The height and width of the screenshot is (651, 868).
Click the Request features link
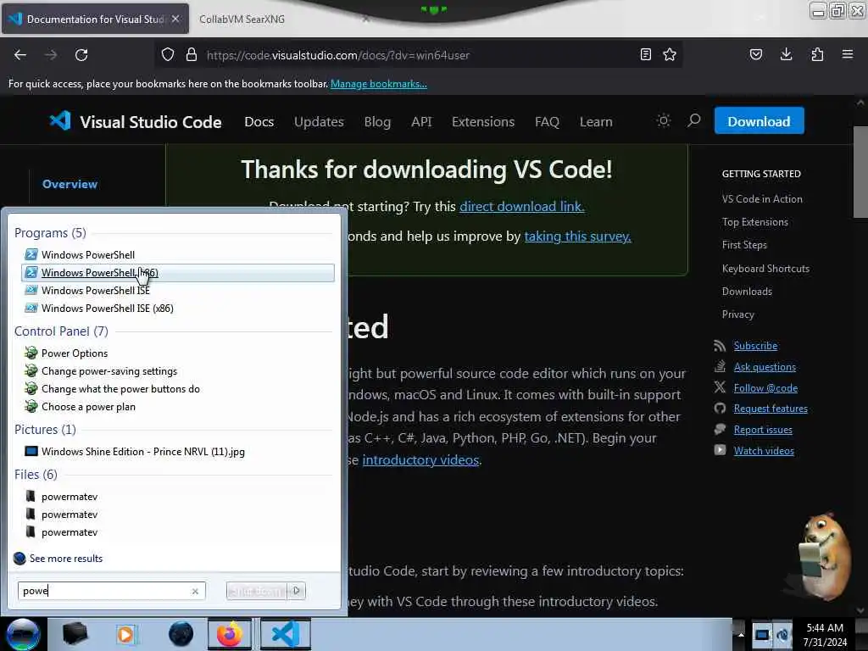click(x=771, y=409)
